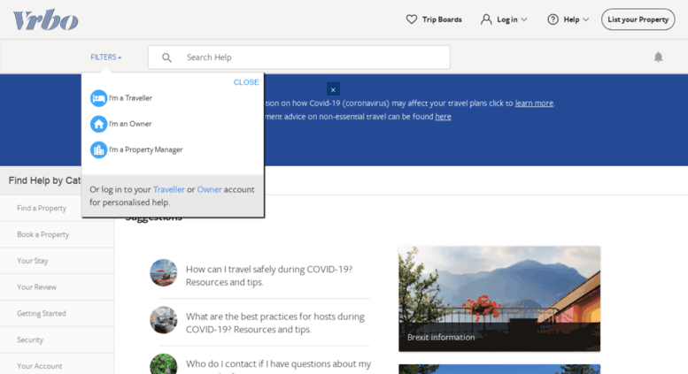Click the 'Who do I contact' thumbnail
This screenshot has height=374, width=688.
tap(164, 364)
